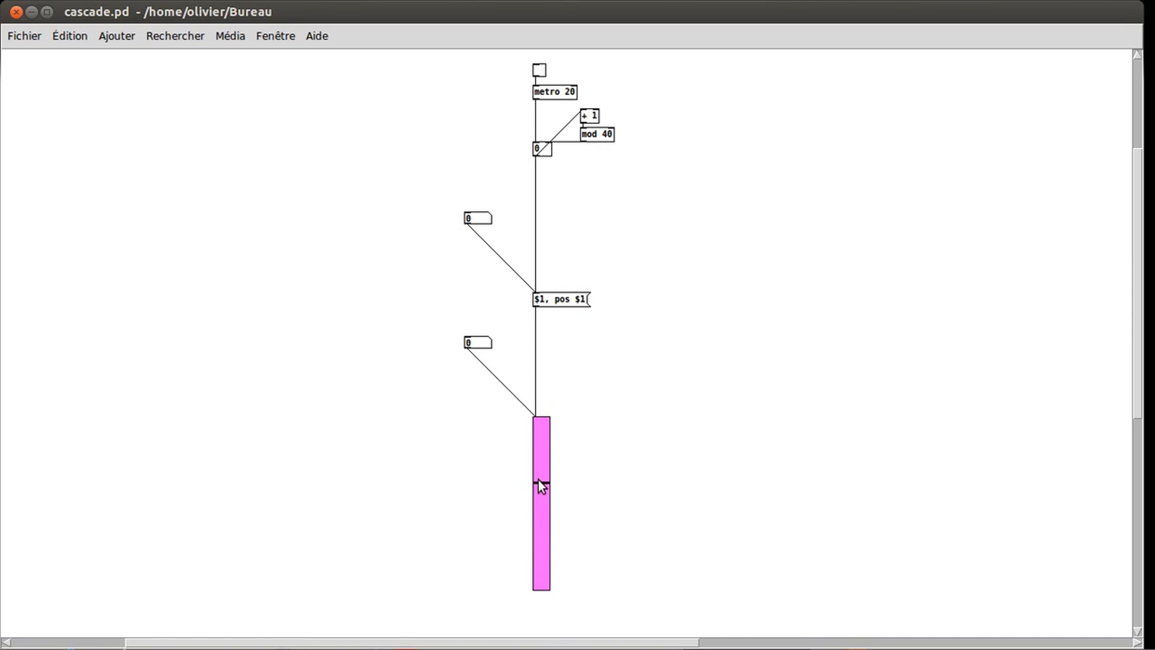This screenshot has width=1155, height=650.
Task: Click the scroll up arrow
Action: [x=1137, y=55]
